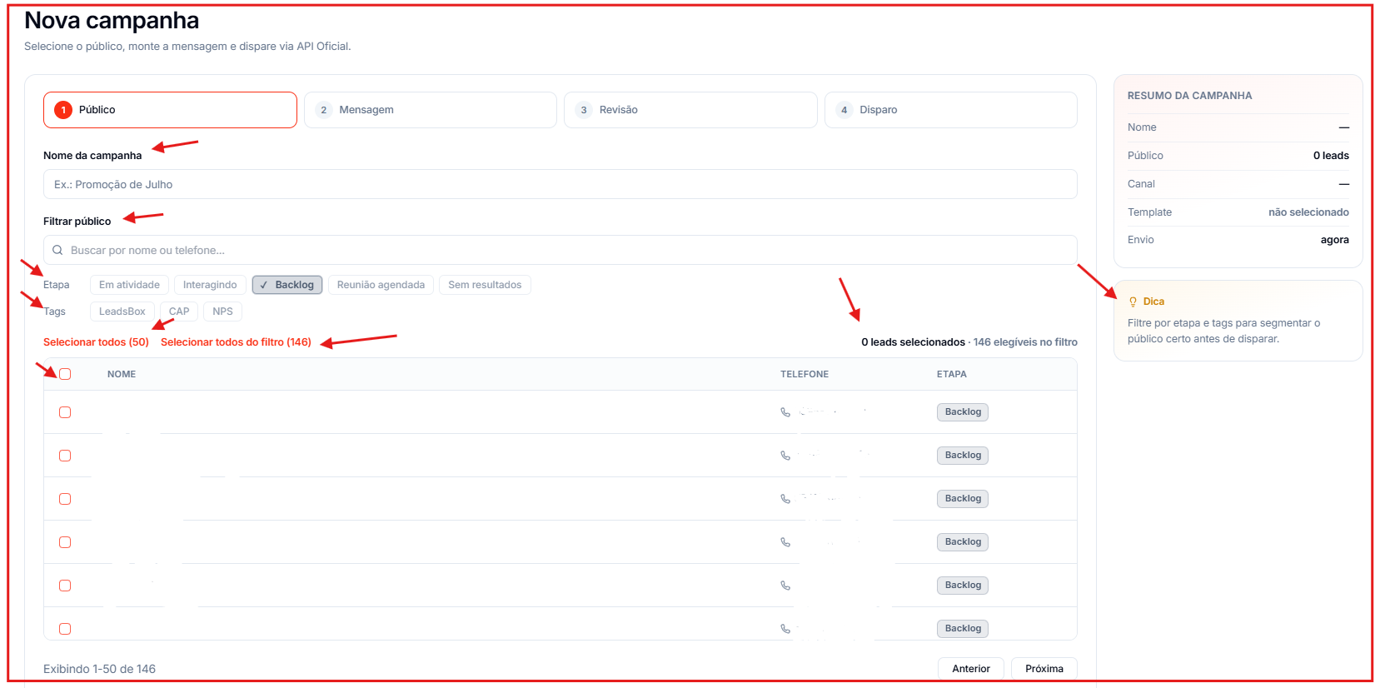Screen dimensions: 1380x688
Task: Click the checkmark icon on Backlog chip
Action: pyautogui.click(x=264, y=285)
